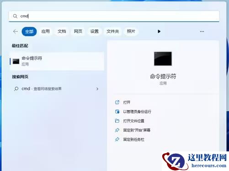Switch to the 文档 filter tab
Image resolution: width=229 pixels, height=171 pixels.
pos(62,31)
